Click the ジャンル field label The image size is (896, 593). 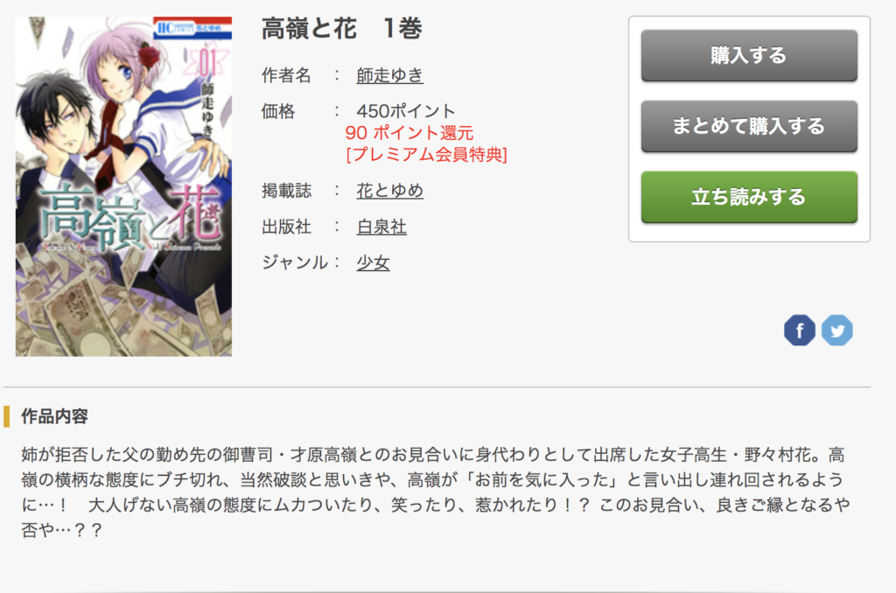[x=295, y=263]
